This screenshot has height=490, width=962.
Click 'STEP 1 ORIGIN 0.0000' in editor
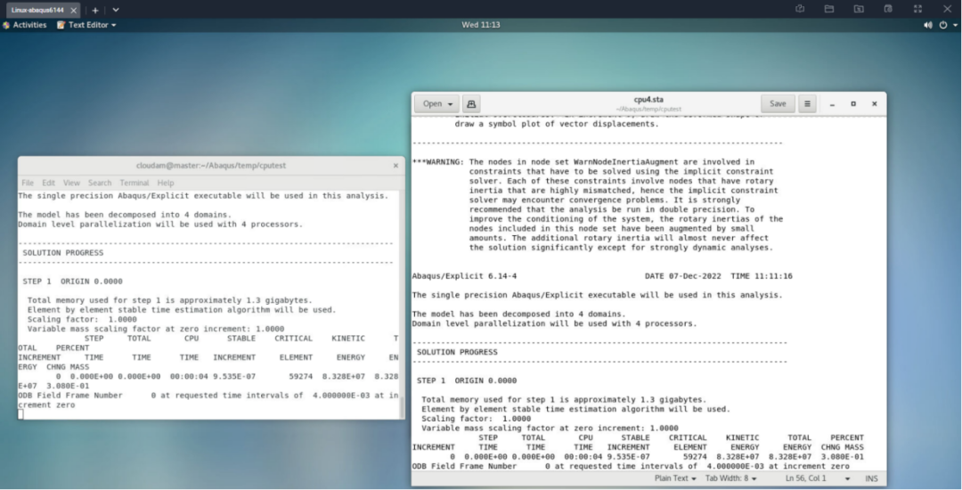[x=467, y=380]
